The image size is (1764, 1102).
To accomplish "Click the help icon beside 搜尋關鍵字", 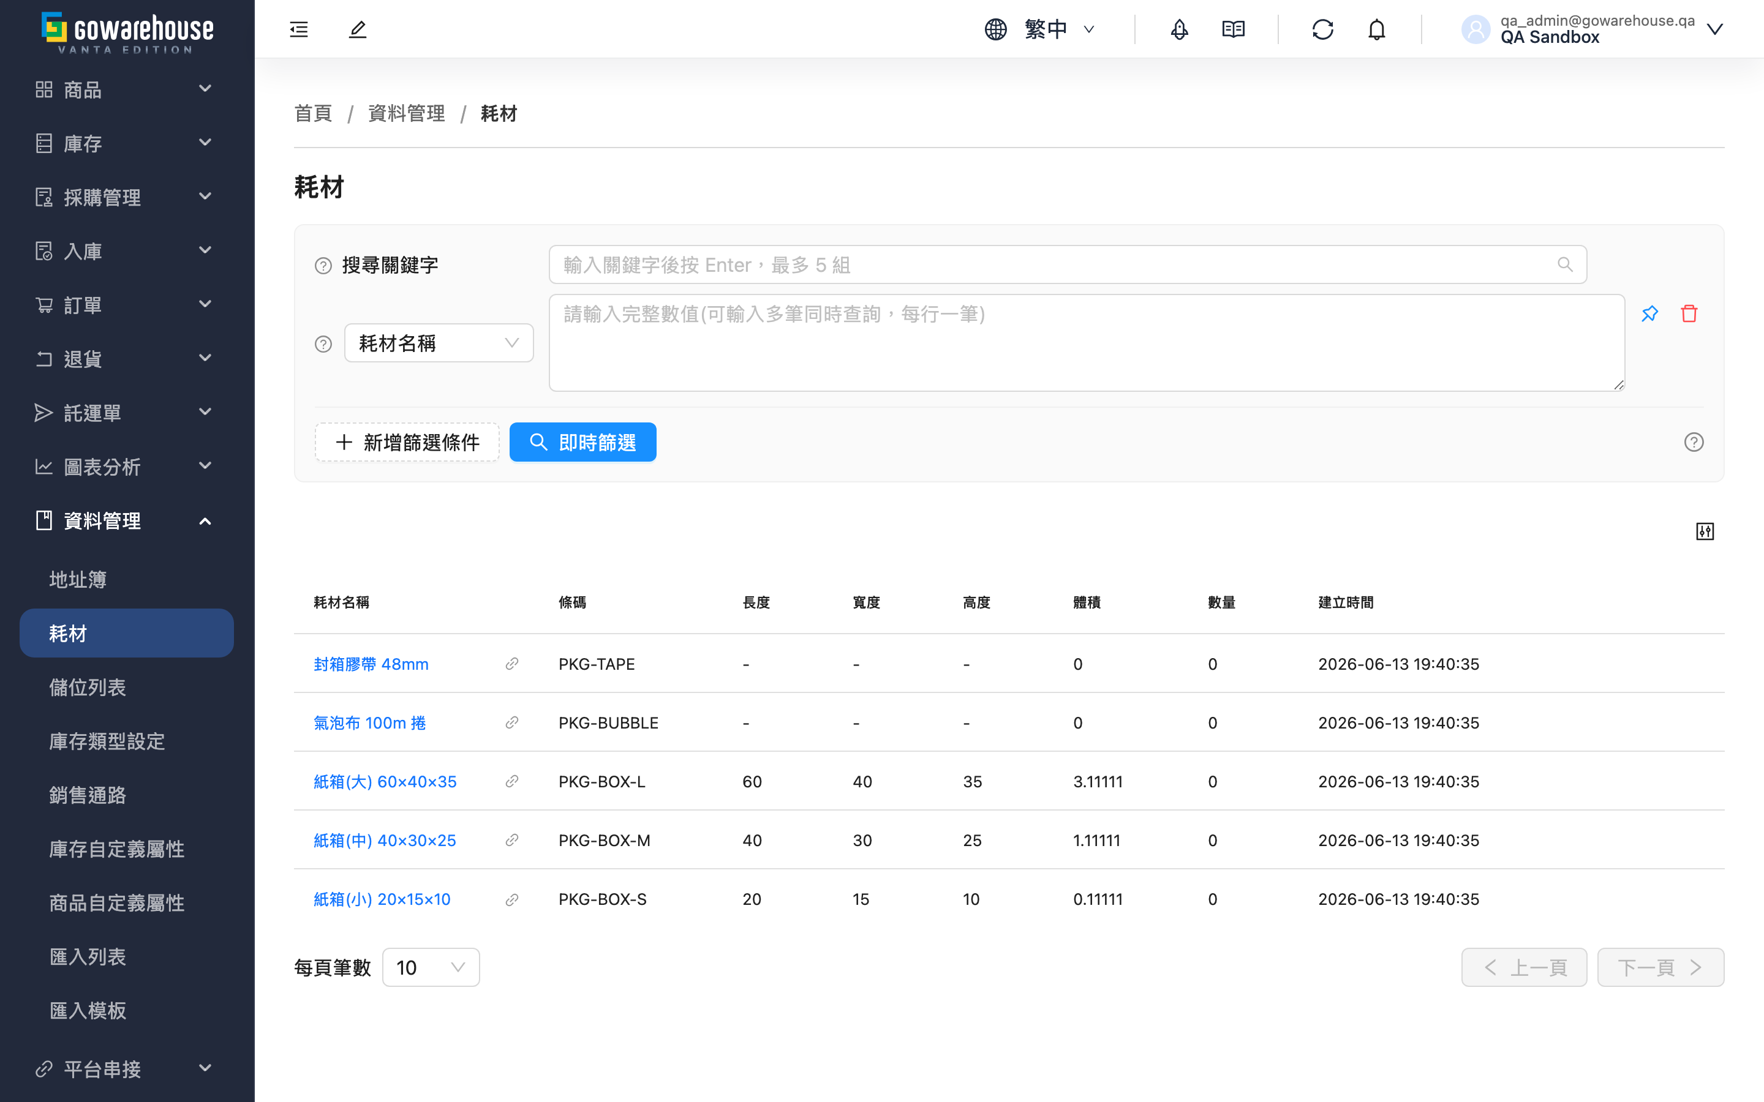I will coord(323,265).
